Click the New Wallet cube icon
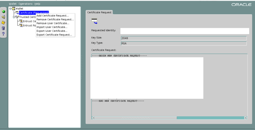The width and height of the screenshot is (255, 130). click(x=3, y=11)
